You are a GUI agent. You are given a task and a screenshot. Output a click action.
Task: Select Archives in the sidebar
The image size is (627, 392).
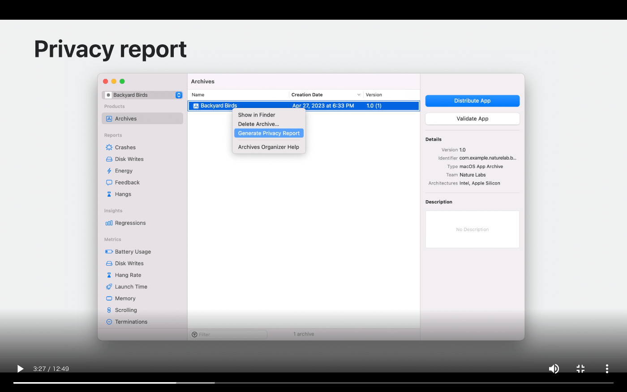(142, 119)
